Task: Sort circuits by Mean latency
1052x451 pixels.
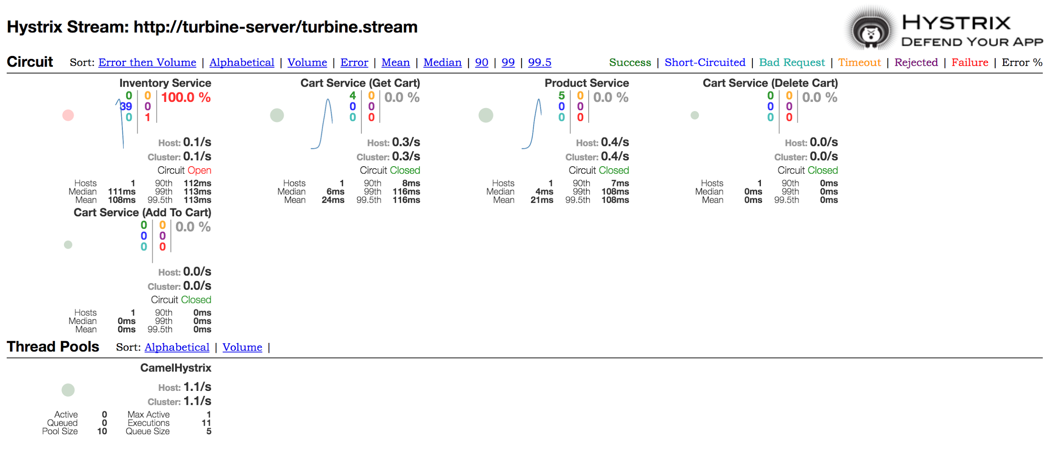Action: coord(395,63)
